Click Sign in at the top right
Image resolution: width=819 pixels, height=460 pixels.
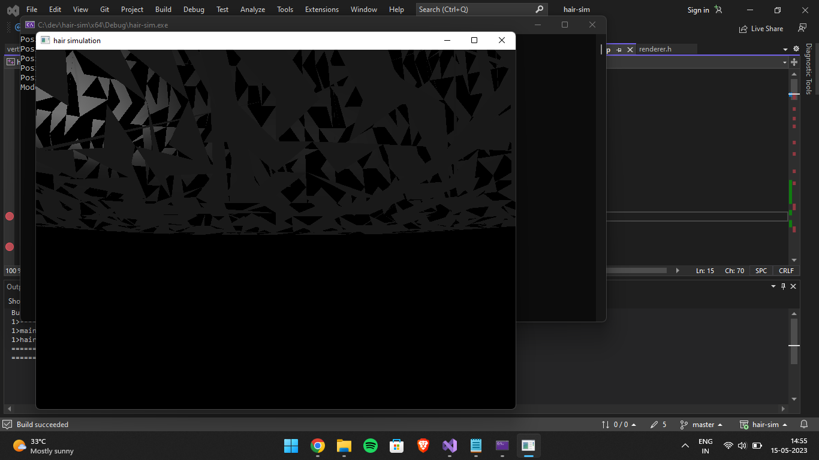(697, 10)
